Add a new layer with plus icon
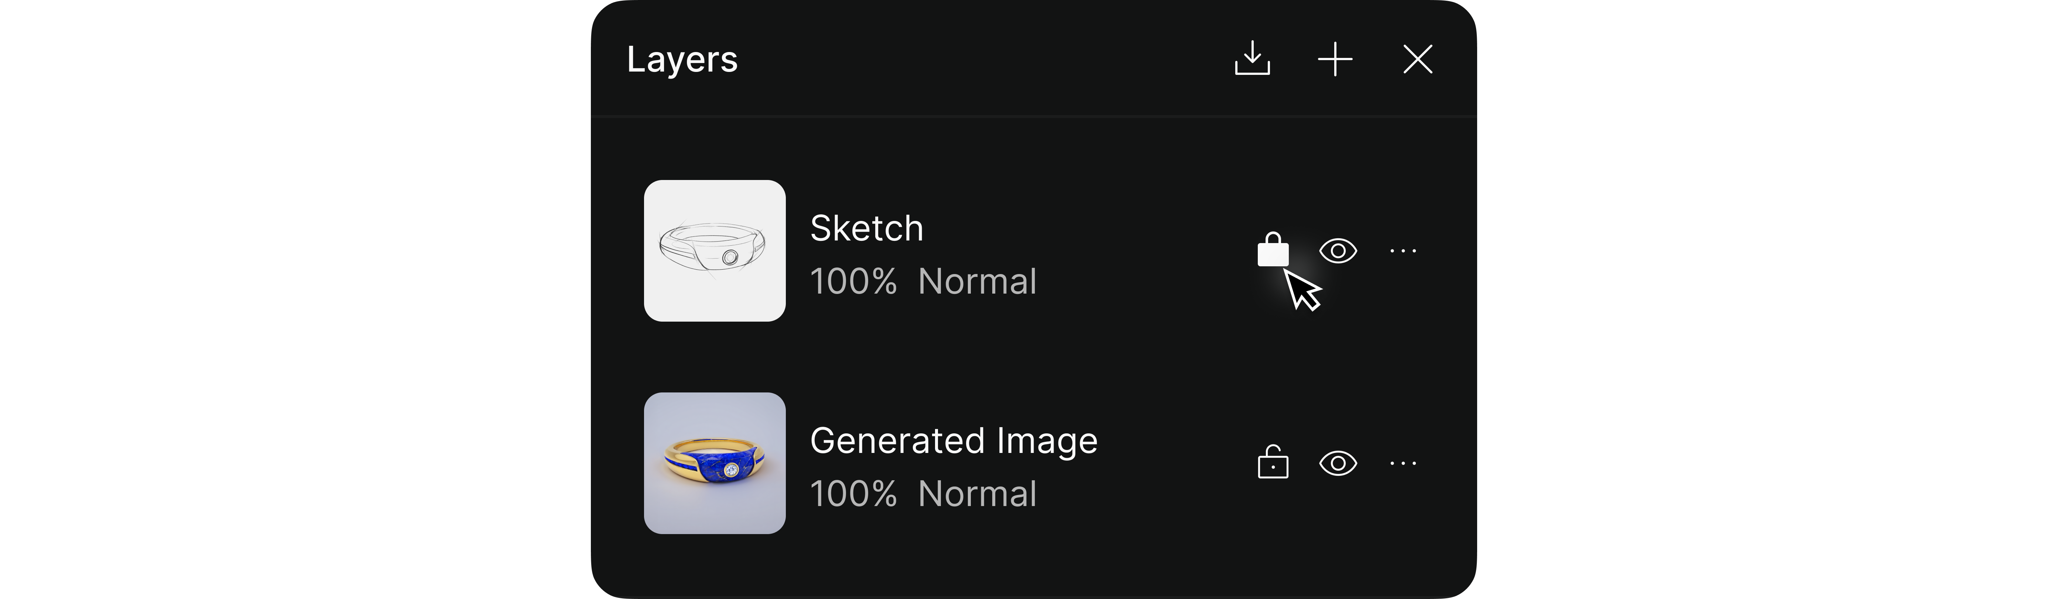 [x=1335, y=59]
